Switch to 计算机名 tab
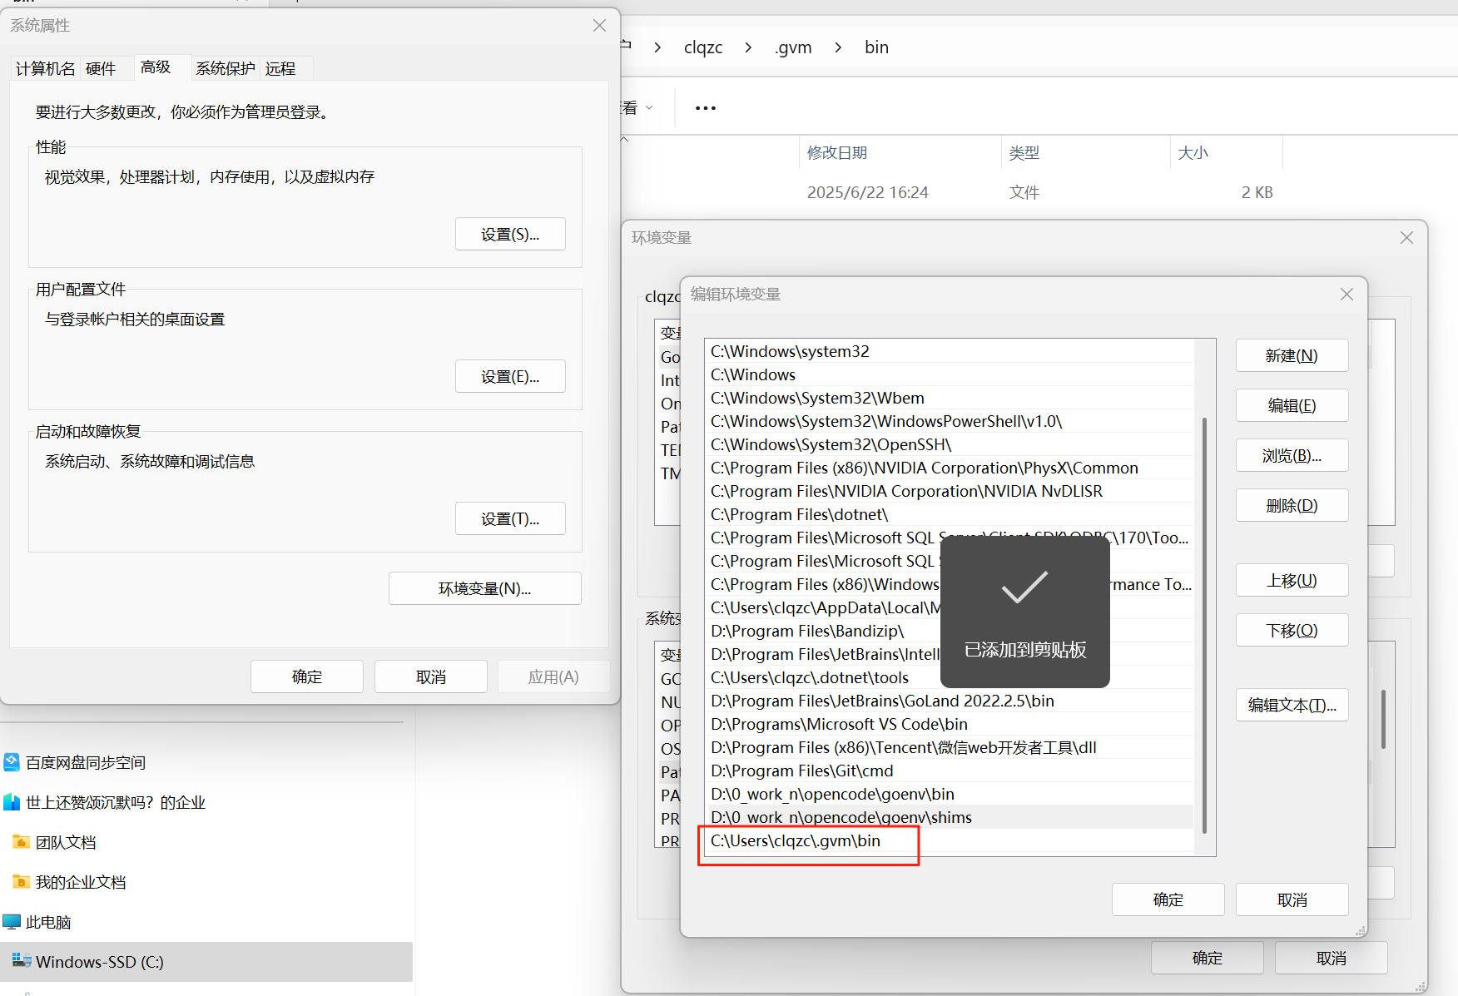 pyautogui.click(x=46, y=68)
